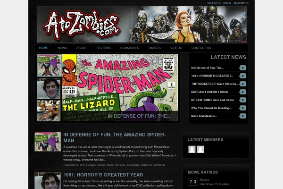The height and width of the screenshot is (189, 283).
Task: Open article thumbnail for In Defense of Fun post
Action: [48, 142]
